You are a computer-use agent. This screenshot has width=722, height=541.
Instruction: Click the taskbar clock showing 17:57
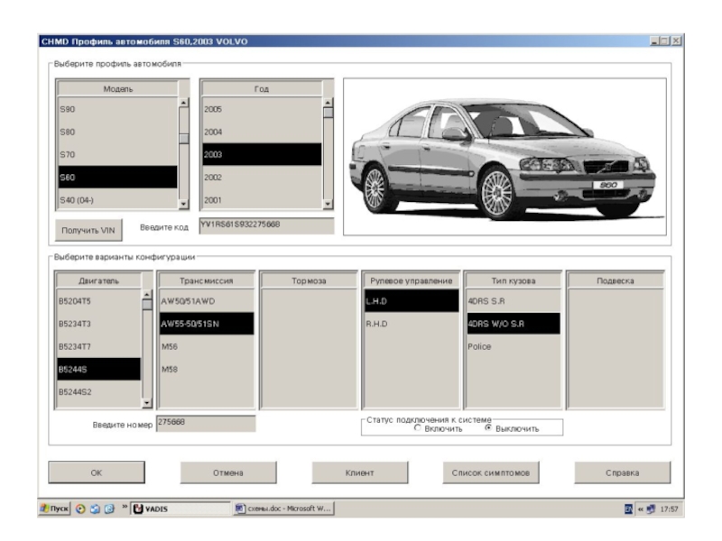(x=669, y=509)
